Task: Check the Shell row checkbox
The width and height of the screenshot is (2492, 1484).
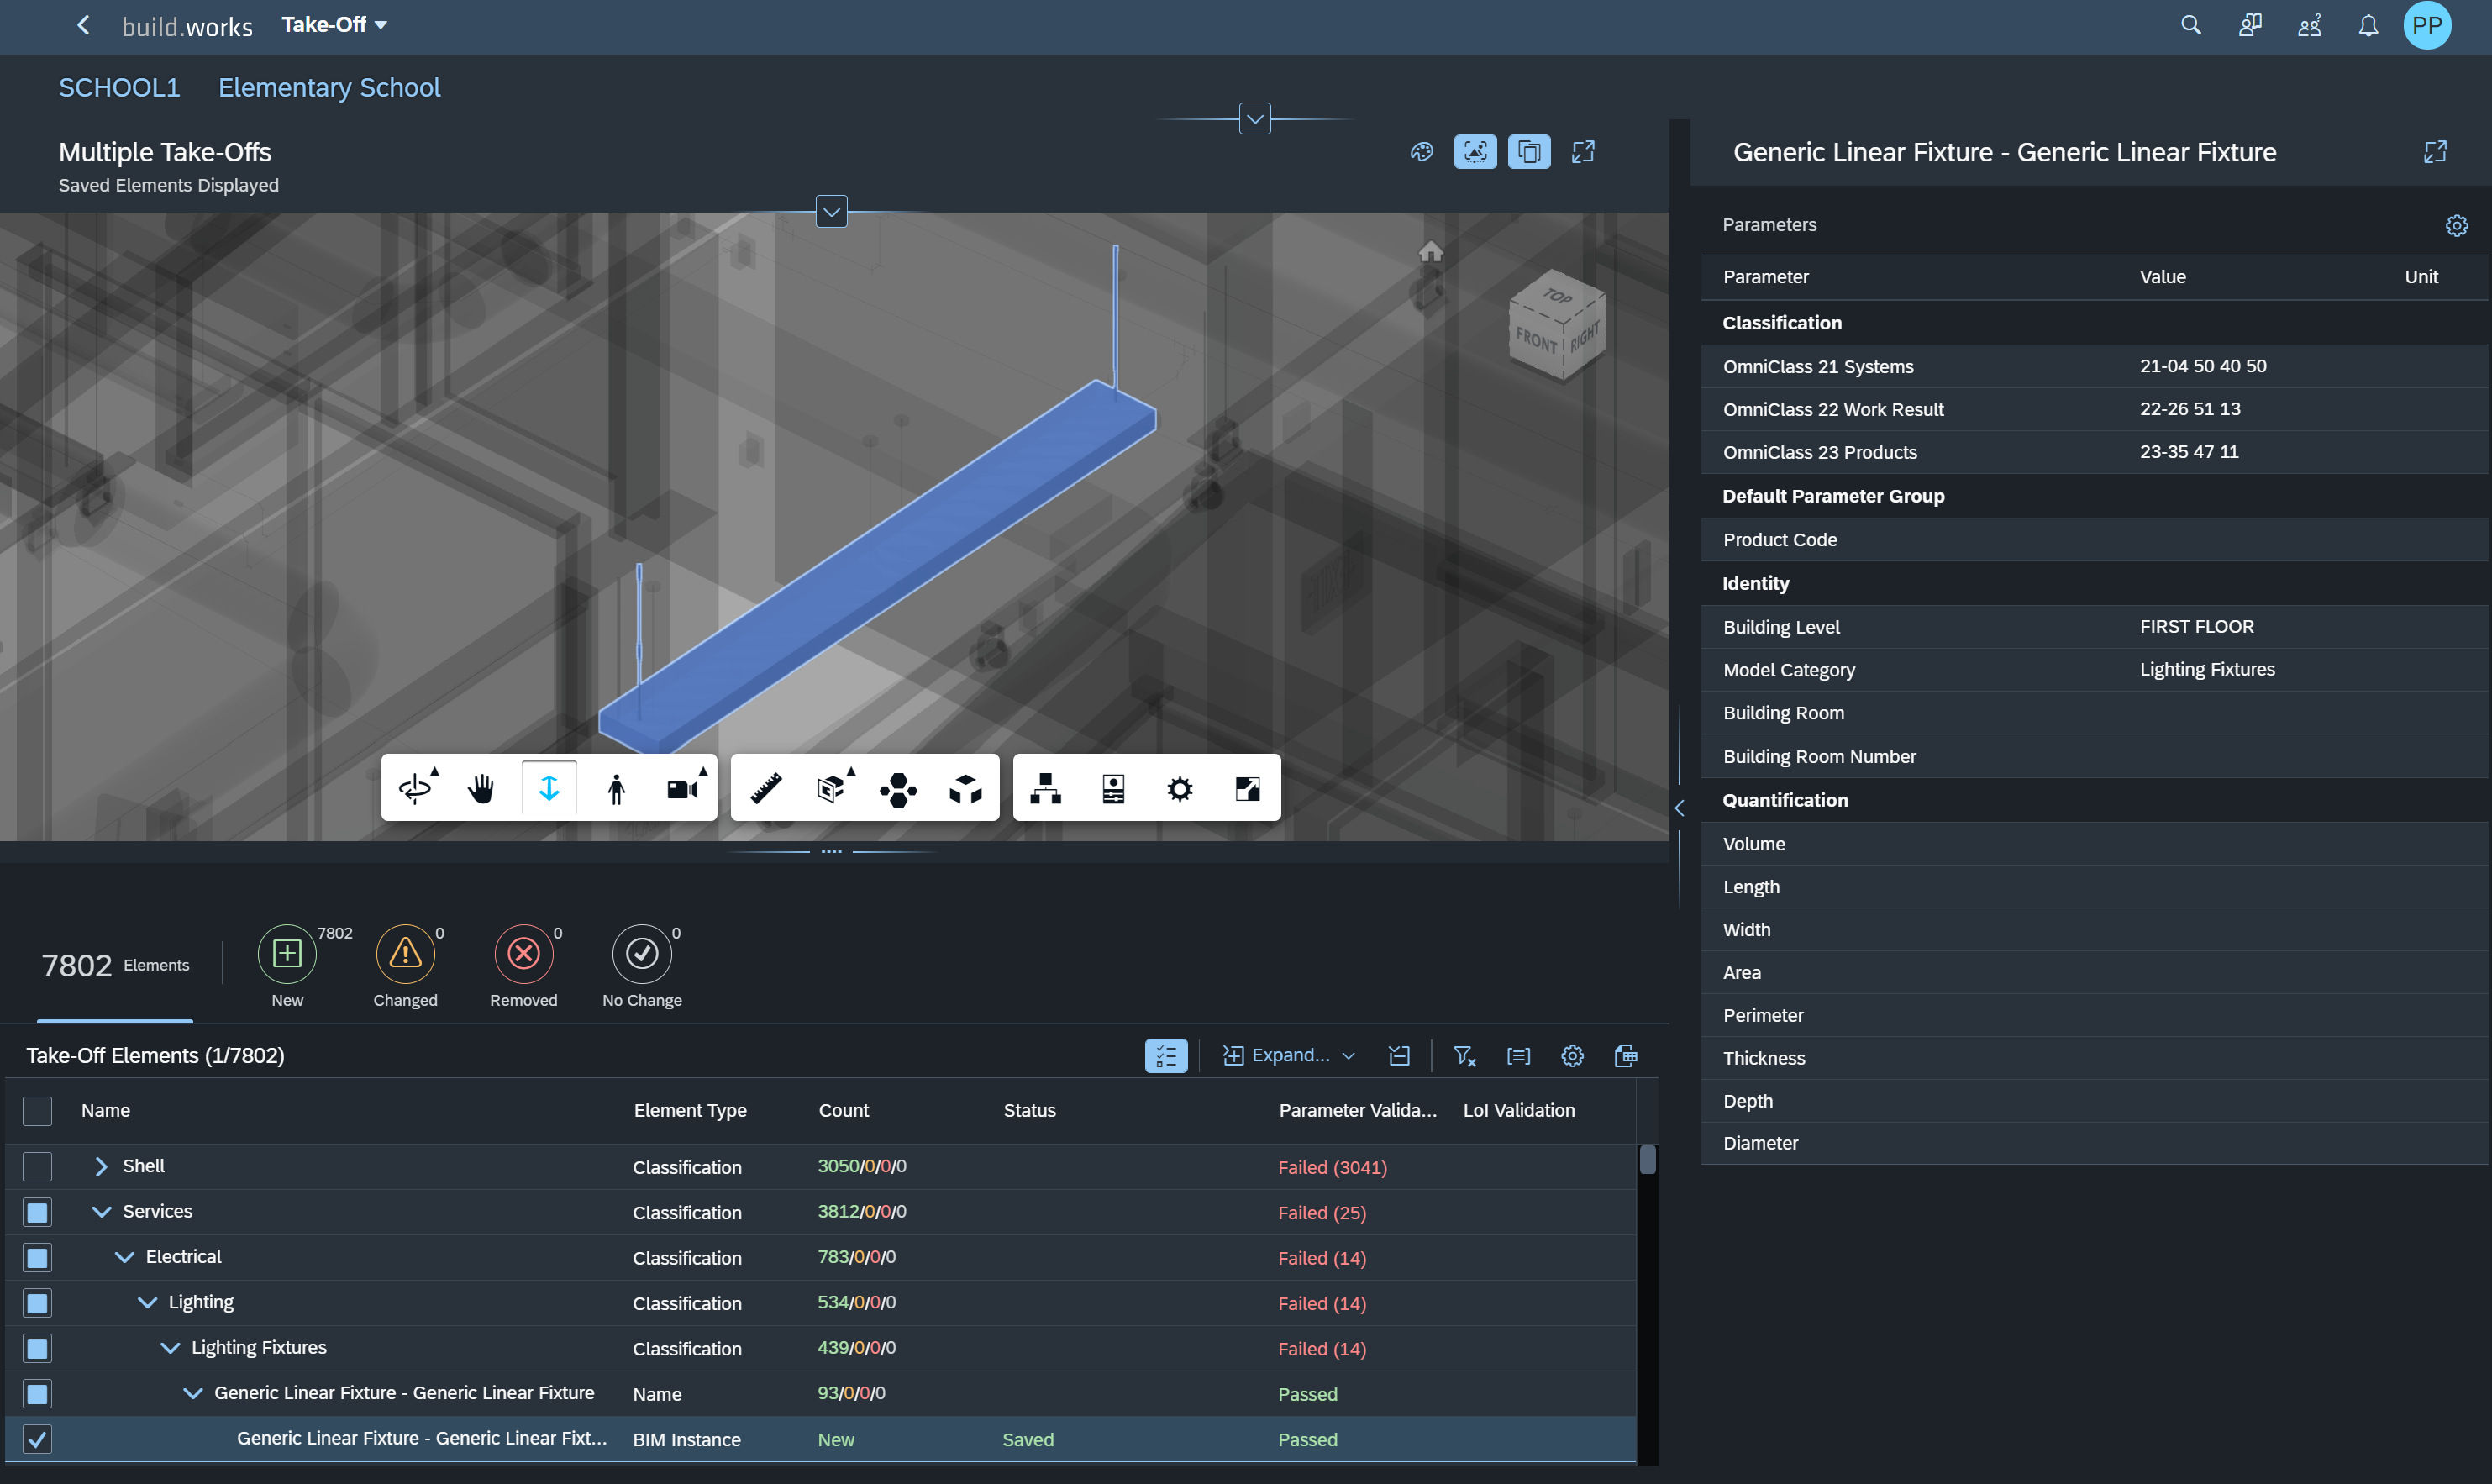Action: pyautogui.click(x=37, y=1166)
